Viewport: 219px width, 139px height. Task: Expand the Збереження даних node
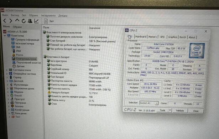tap(8, 88)
